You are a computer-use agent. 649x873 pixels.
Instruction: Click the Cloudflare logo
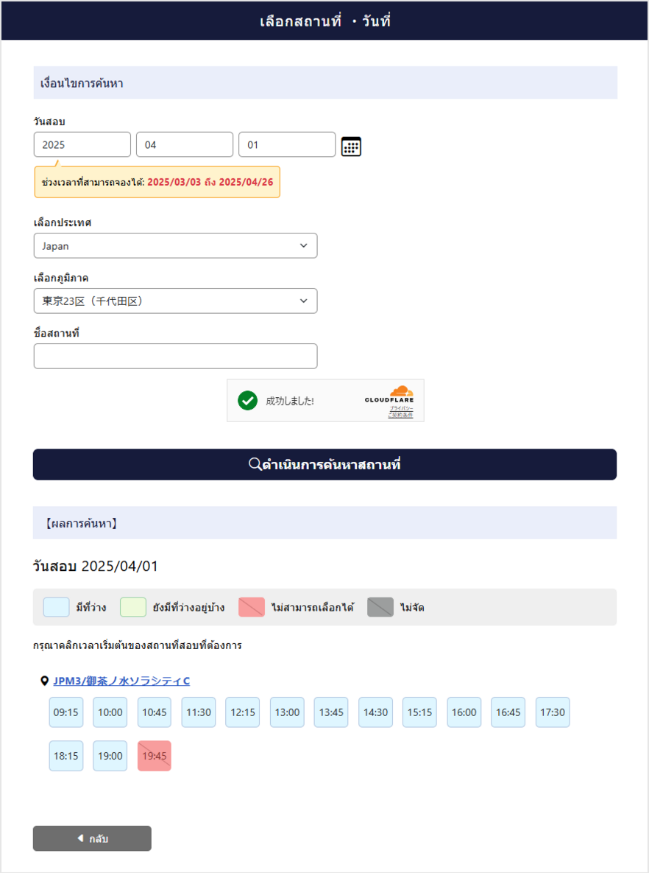tap(389, 394)
